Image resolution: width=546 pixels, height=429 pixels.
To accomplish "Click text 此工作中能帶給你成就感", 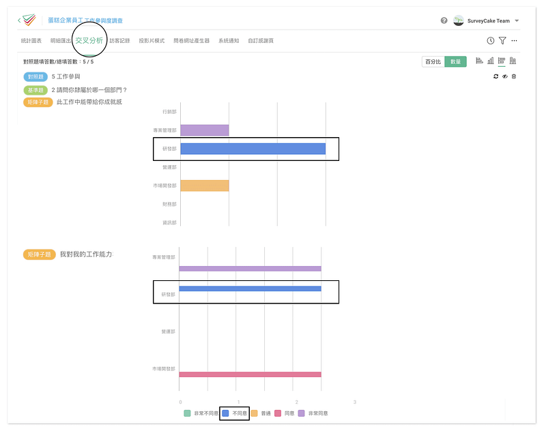I will (89, 102).
